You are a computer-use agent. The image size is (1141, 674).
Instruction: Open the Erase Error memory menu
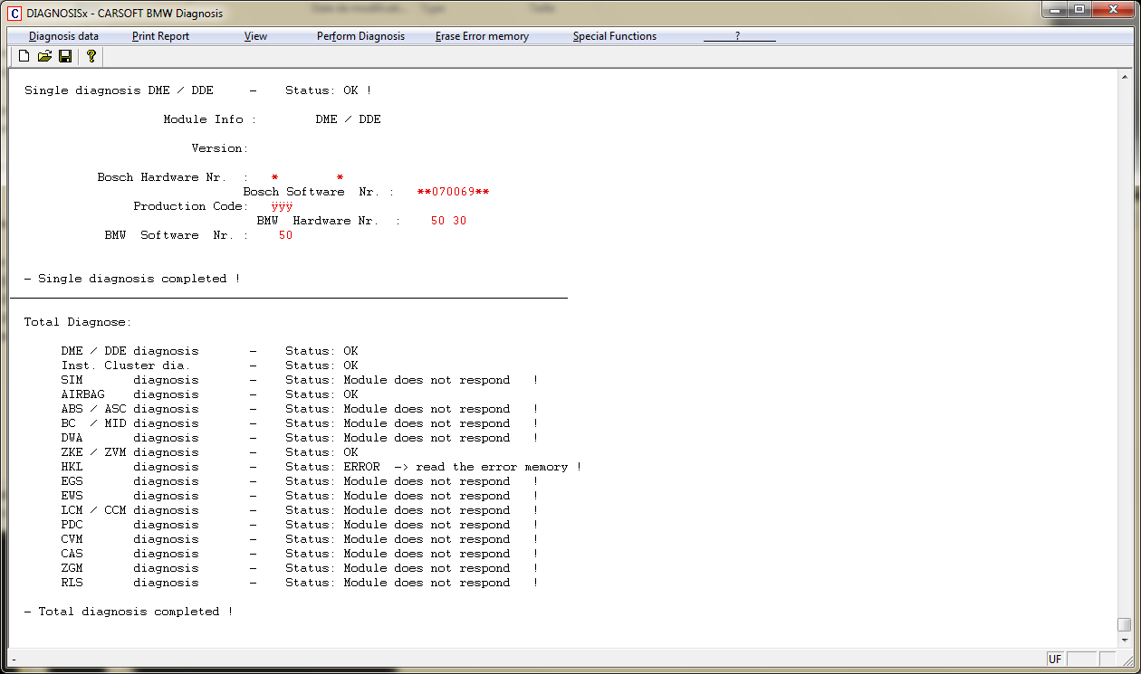click(482, 36)
